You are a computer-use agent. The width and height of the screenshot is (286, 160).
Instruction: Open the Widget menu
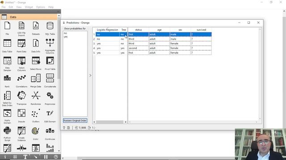tap(29, 7)
